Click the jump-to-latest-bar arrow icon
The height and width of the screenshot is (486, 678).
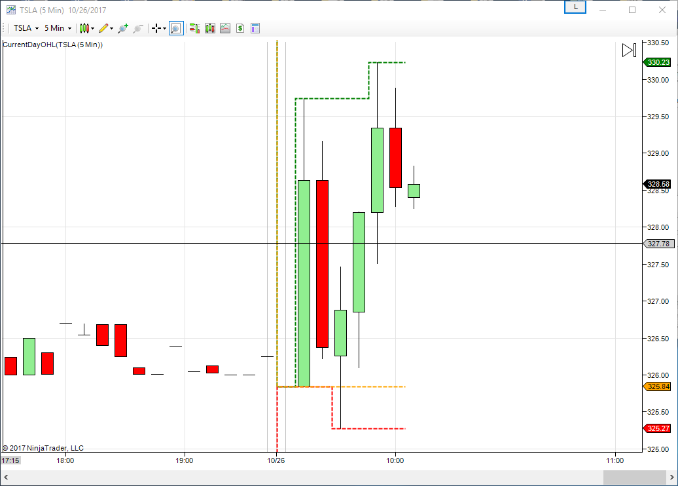click(629, 50)
